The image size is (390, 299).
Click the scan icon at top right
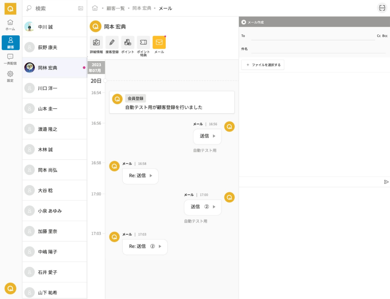(x=382, y=8)
